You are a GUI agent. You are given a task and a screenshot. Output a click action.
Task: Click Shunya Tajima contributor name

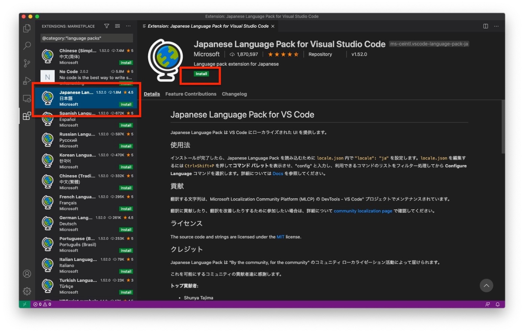pyautogui.click(x=198, y=298)
